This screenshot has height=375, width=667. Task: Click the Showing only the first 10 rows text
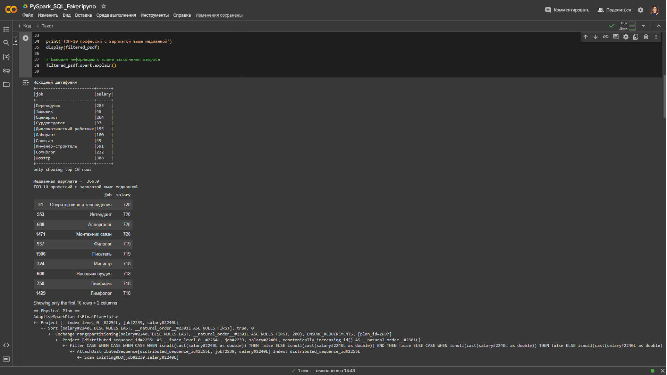pos(75,303)
